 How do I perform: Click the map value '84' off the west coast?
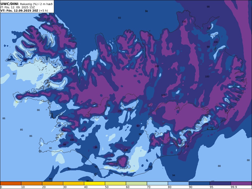14,74
